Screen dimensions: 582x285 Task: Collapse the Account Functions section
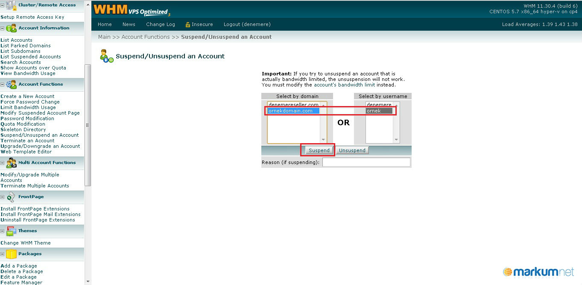click(3, 84)
